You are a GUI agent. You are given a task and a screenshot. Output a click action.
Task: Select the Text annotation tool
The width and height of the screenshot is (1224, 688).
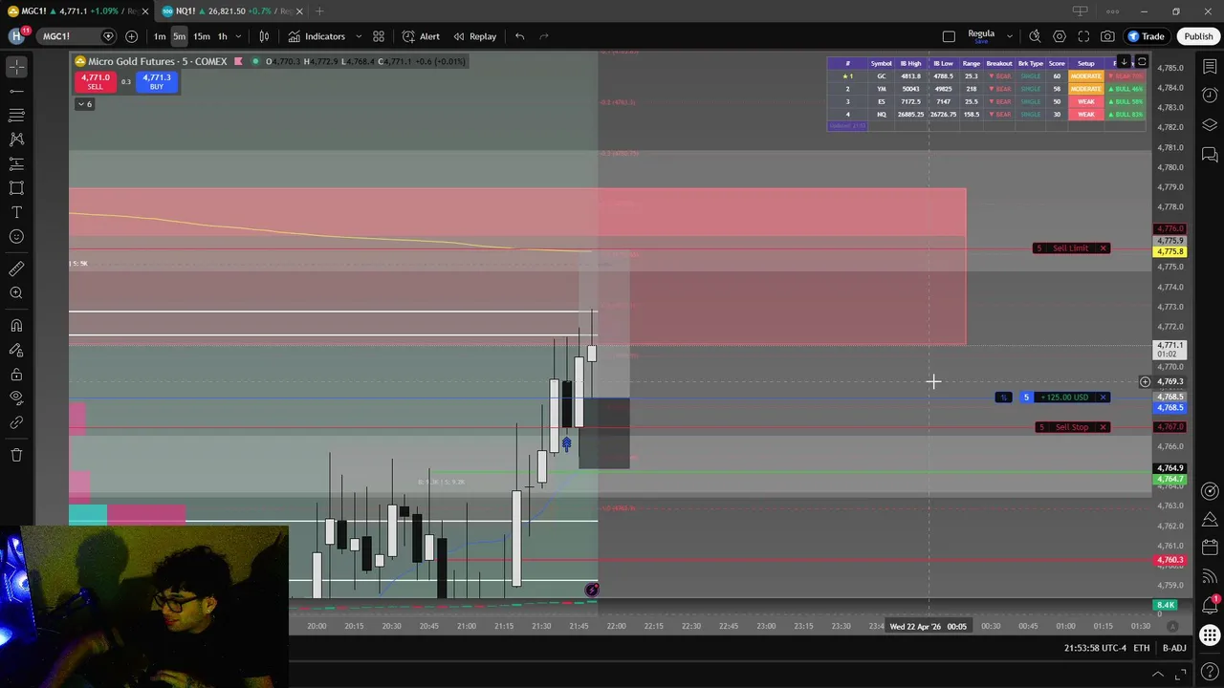16,212
